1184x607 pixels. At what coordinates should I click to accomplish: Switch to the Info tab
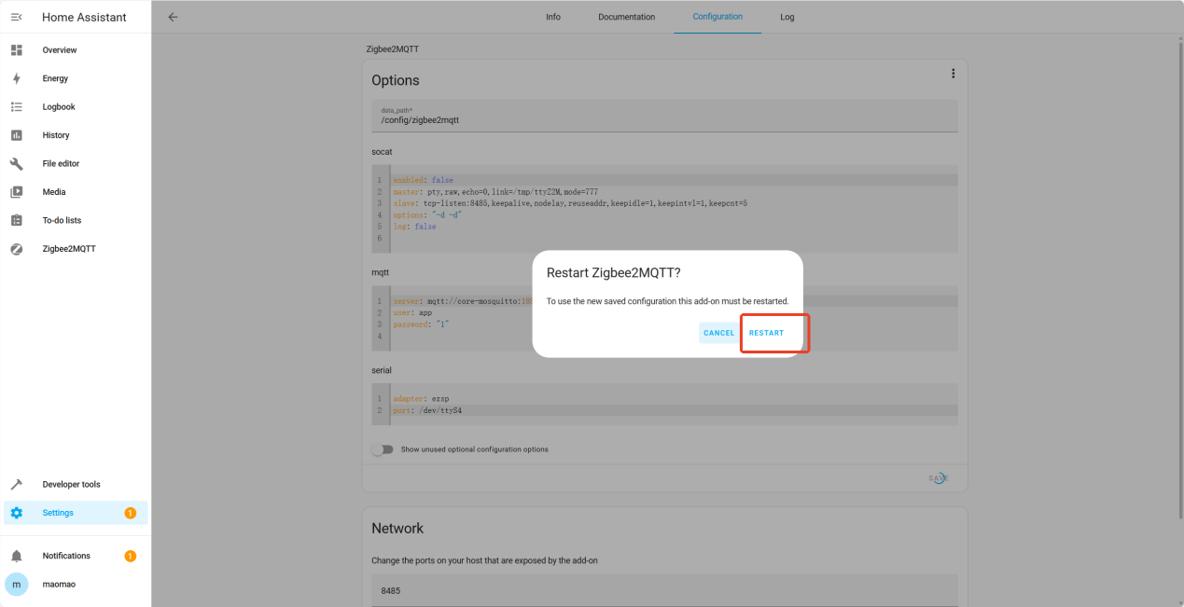click(x=553, y=17)
